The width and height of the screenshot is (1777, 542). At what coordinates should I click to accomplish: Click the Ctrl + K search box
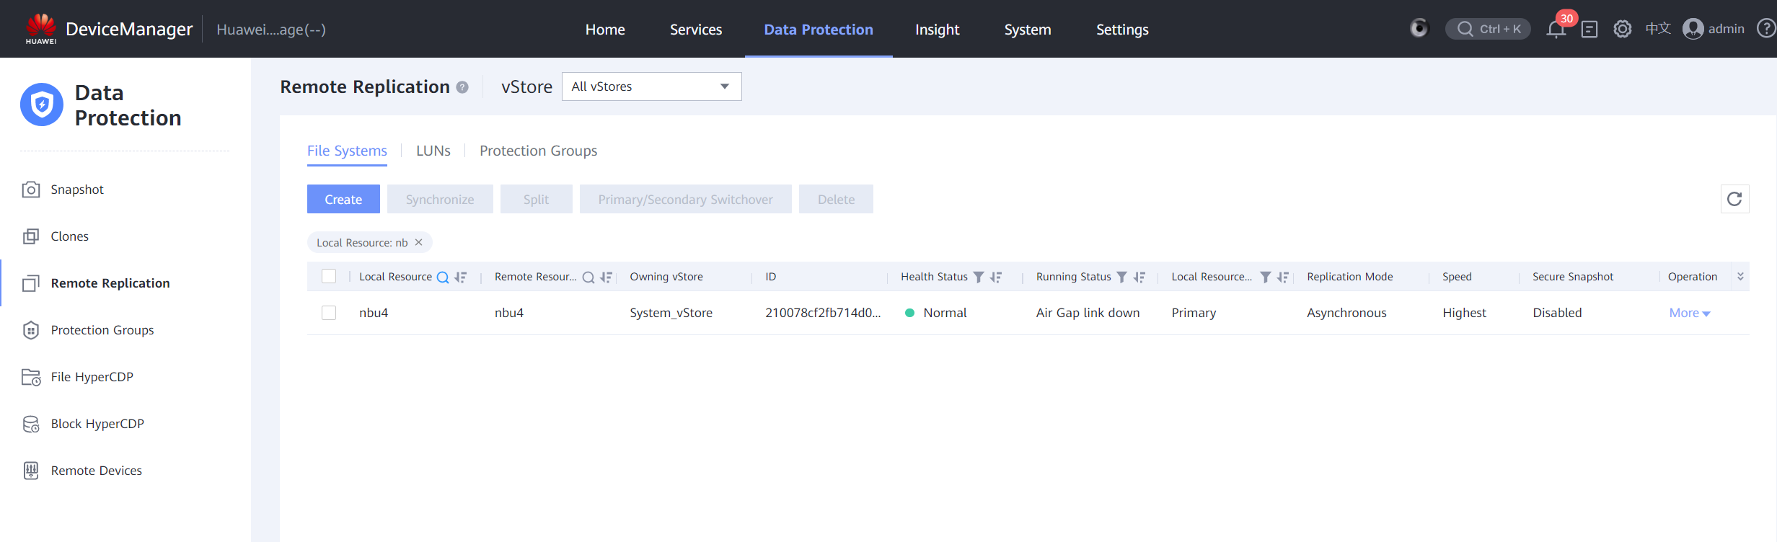tap(1488, 29)
